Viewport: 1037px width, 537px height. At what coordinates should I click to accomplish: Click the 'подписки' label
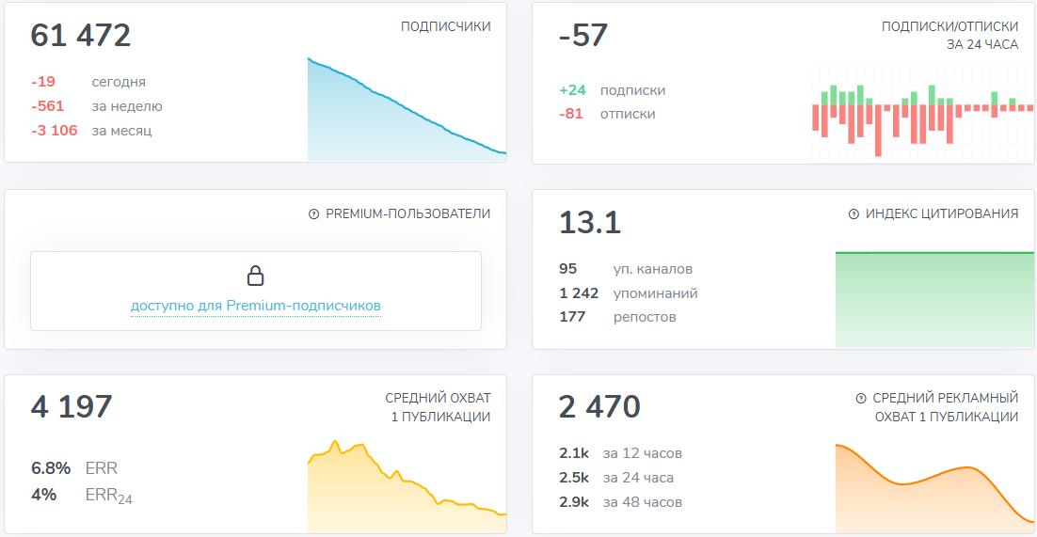point(633,90)
